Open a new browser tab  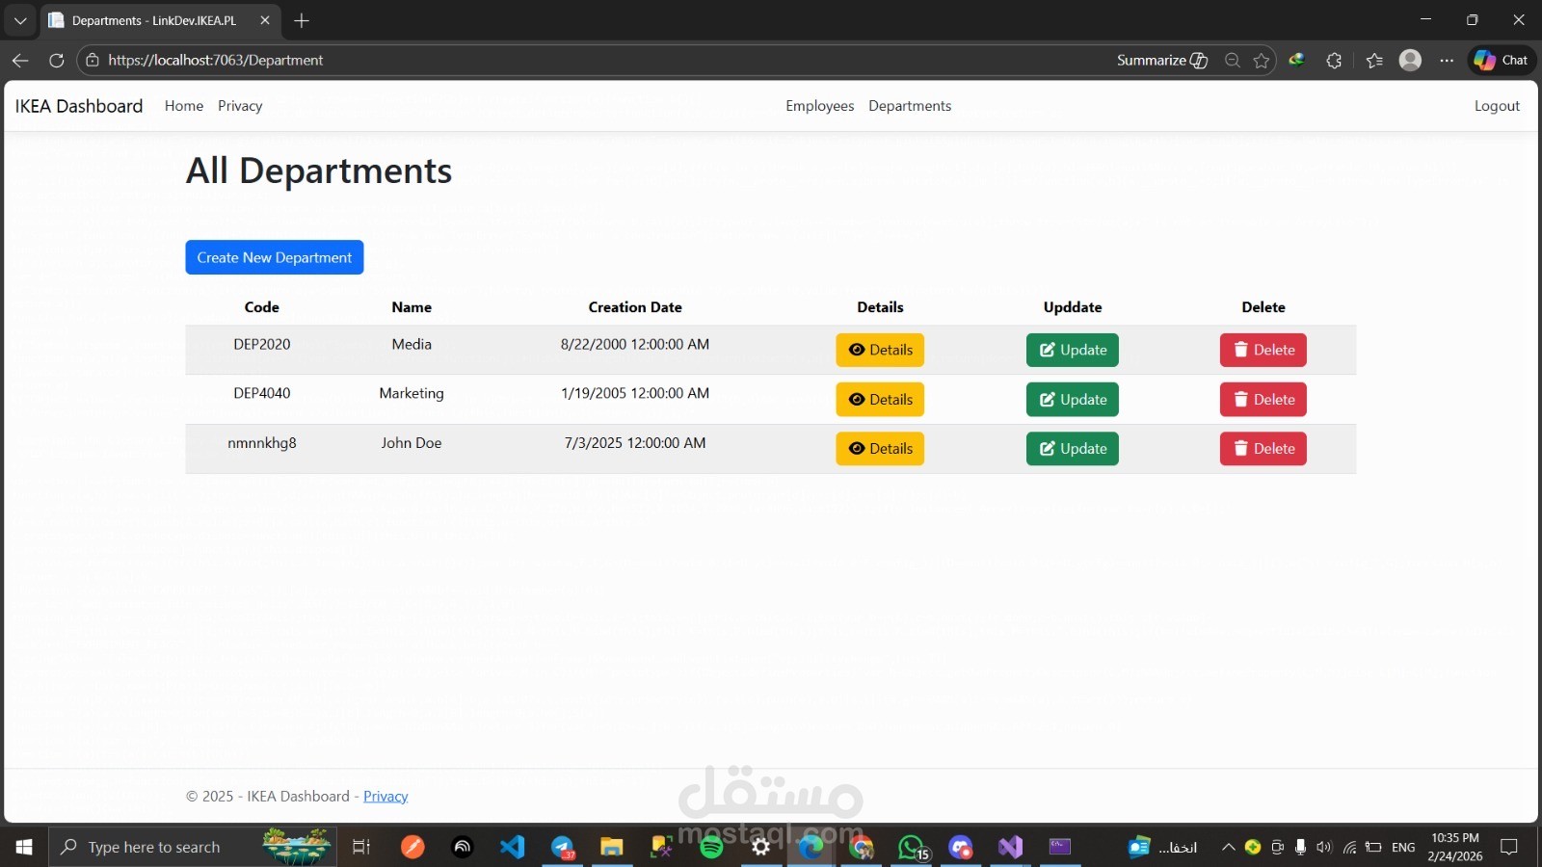click(302, 20)
